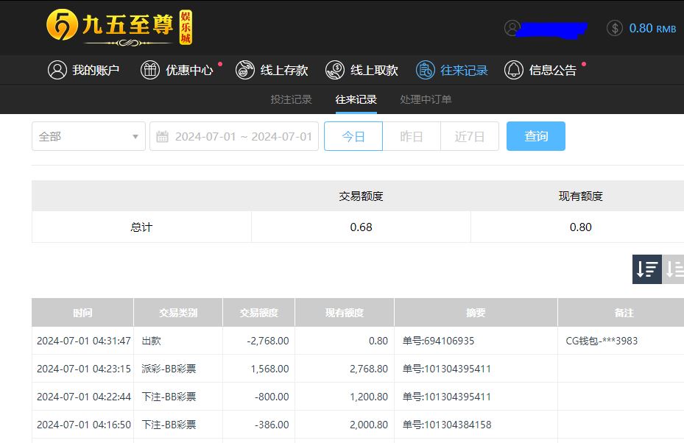The height and width of the screenshot is (443, 684).
Task: Open 优惠中心 gift icon
Action: tap(150, 70)
